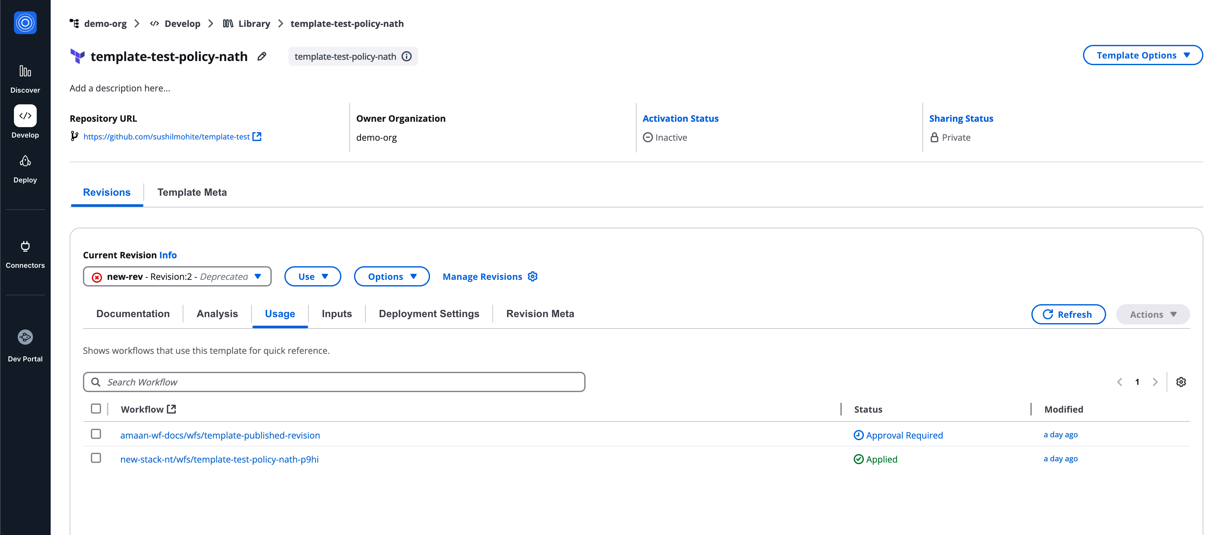Switch to the Deployment Settings tab
This screenshot has width=1216, height=535.
coord(429,314)
